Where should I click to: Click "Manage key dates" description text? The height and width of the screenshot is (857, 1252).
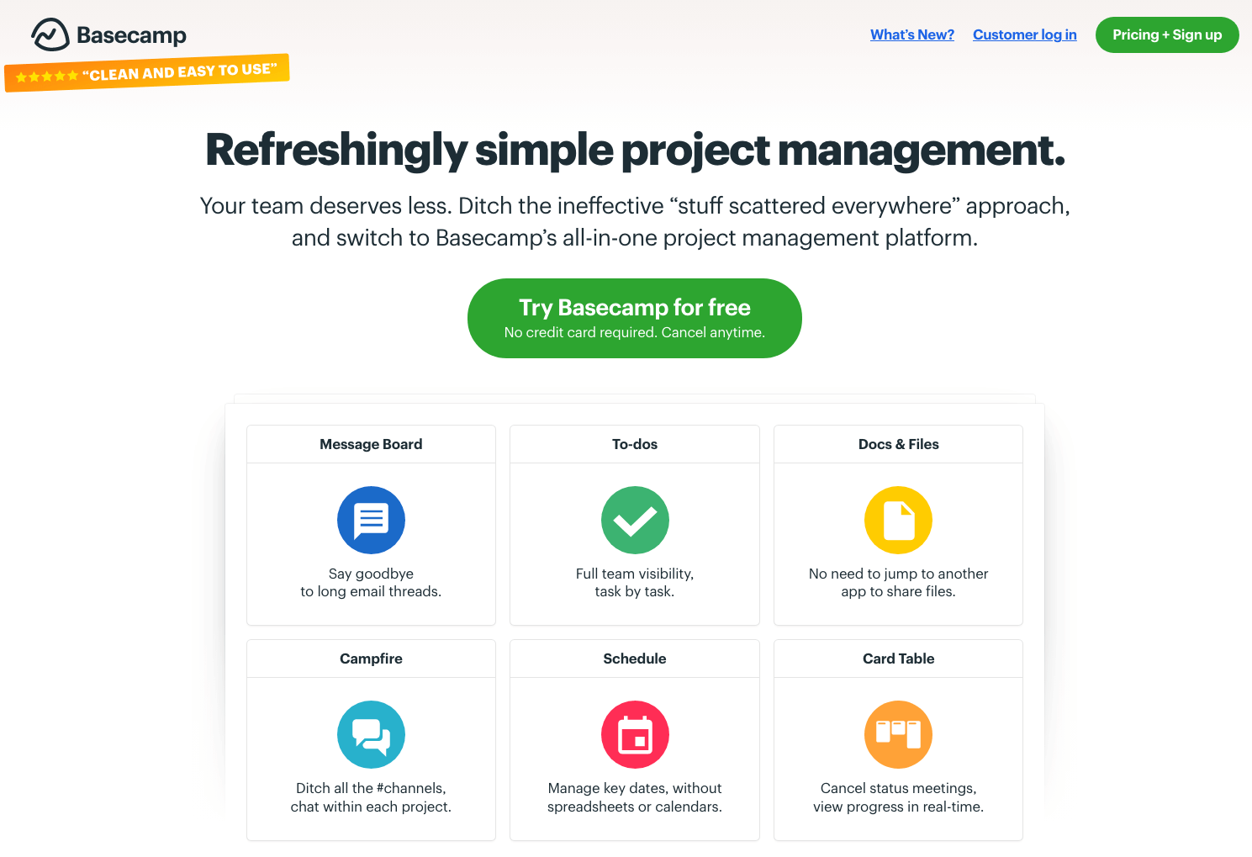coord(635,797)
